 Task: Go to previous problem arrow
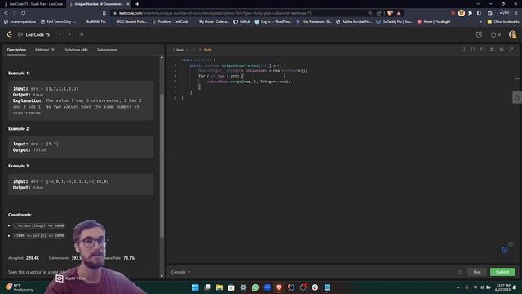60,34
